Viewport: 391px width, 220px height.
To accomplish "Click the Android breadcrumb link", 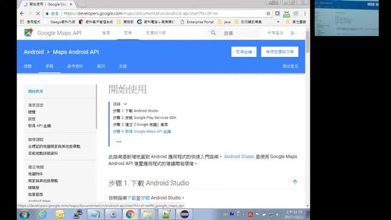I will [34, 52].
